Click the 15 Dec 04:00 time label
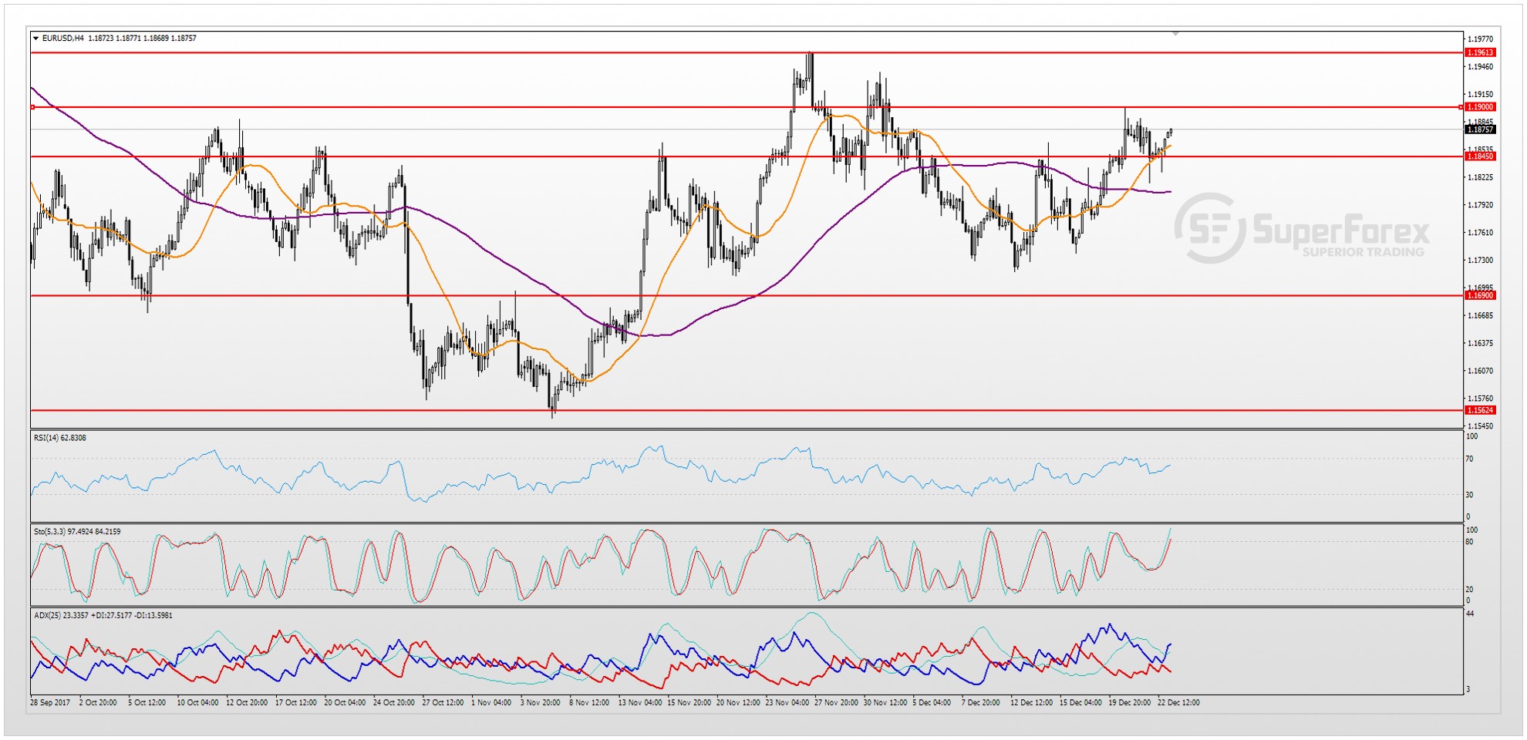The height and width of the screenshot is (740, 1527). 1080,702
